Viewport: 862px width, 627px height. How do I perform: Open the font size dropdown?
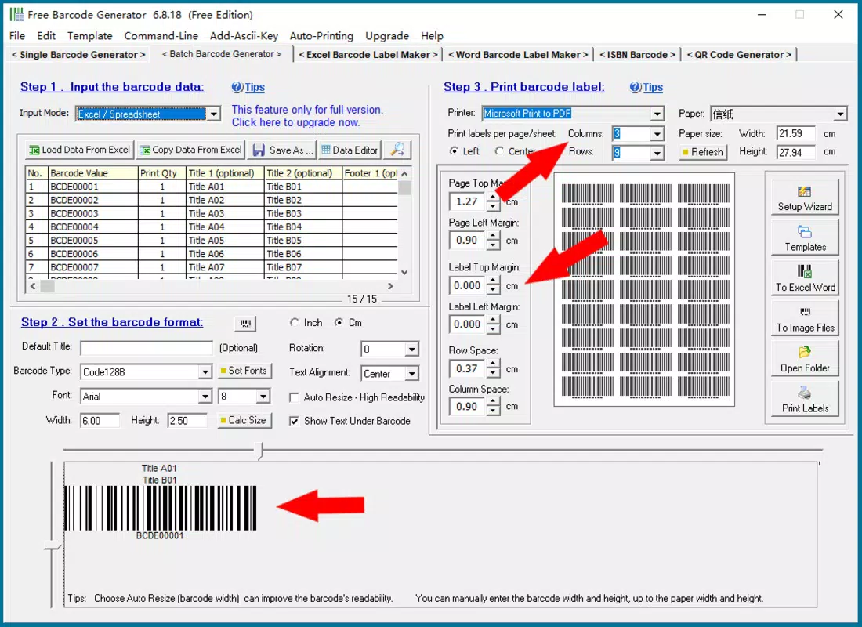click(x=263, y=397)
